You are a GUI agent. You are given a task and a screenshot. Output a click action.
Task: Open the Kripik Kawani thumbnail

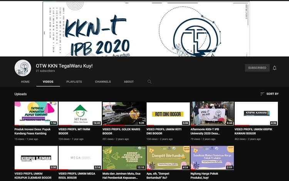(256, 114)
